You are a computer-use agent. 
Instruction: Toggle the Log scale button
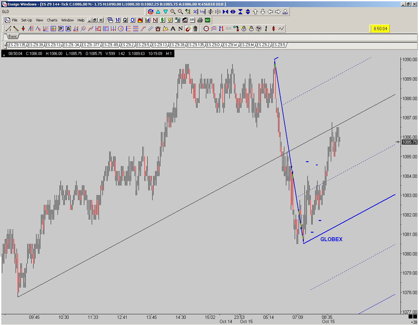coord(203,12)
